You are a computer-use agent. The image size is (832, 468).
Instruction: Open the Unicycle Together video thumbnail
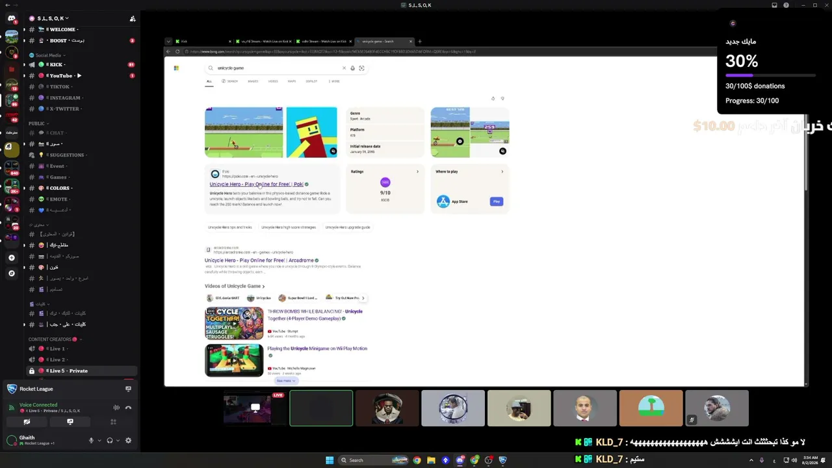point(234,323)
